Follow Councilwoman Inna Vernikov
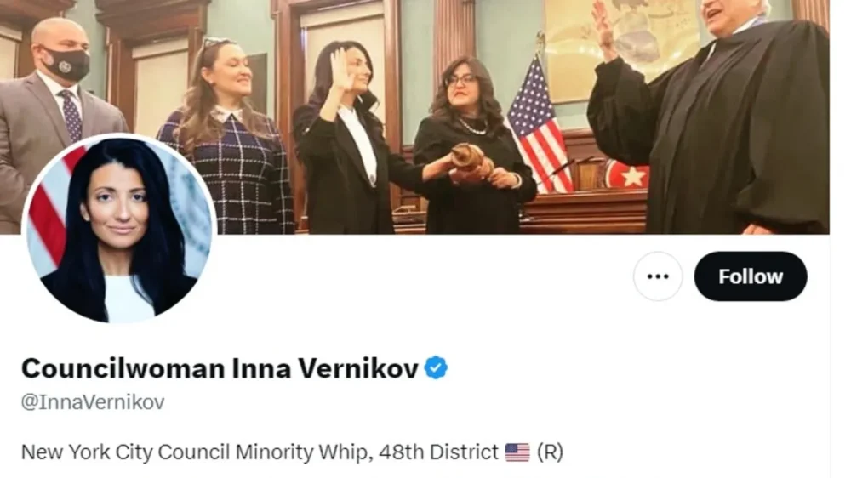 pyautogui.click(x=750, y=276)
